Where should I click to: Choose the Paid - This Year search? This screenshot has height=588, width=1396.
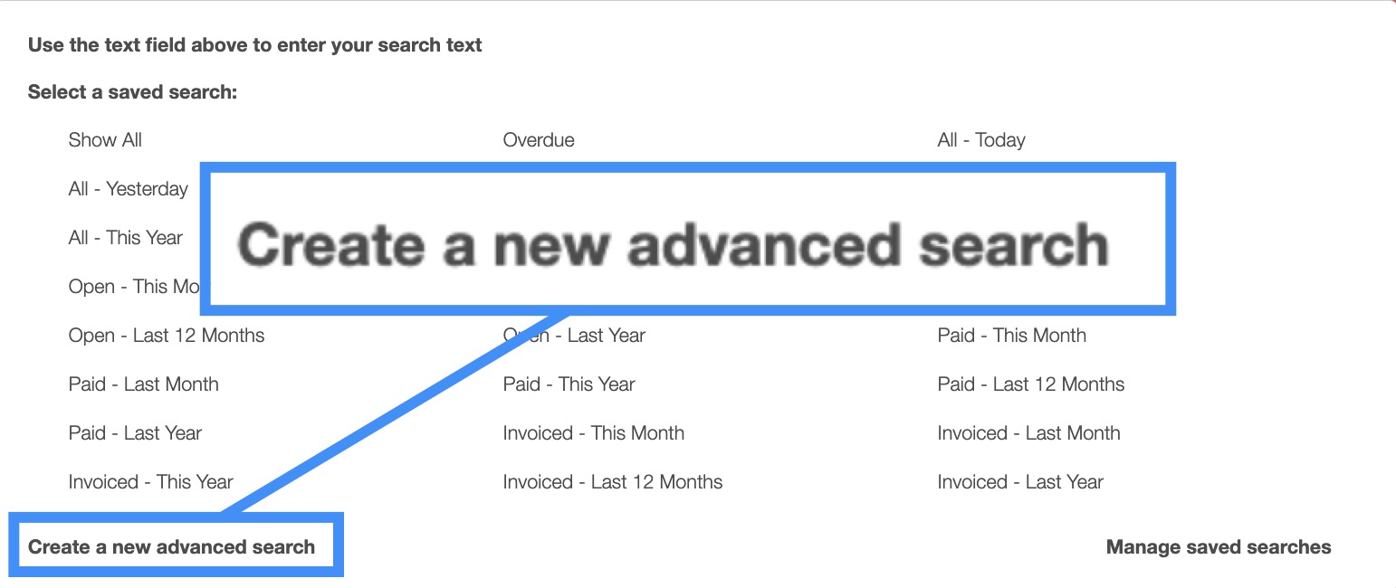click(x=569, y=384)
